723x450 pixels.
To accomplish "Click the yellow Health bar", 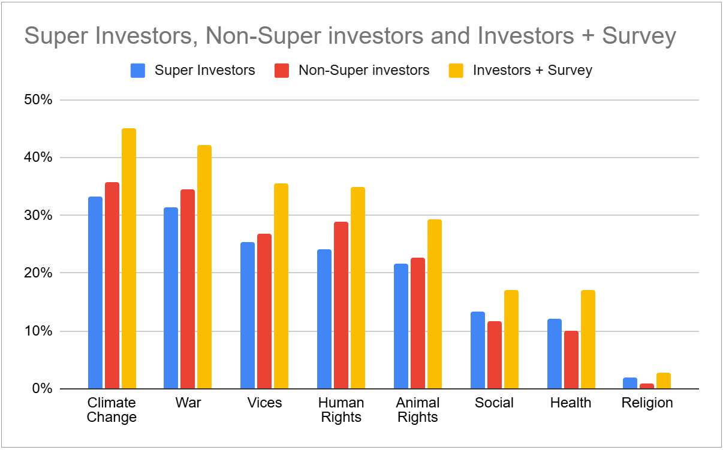I will pyautogui.click(x=588, y=339).
